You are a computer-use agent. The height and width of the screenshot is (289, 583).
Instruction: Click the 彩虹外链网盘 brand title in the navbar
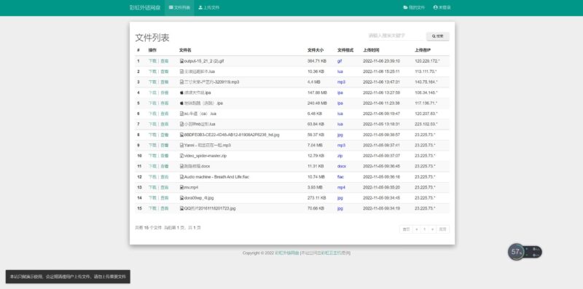click(144, 7)
